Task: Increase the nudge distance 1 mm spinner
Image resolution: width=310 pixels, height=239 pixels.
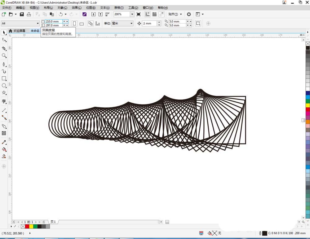Action: (x=159, y=22)
